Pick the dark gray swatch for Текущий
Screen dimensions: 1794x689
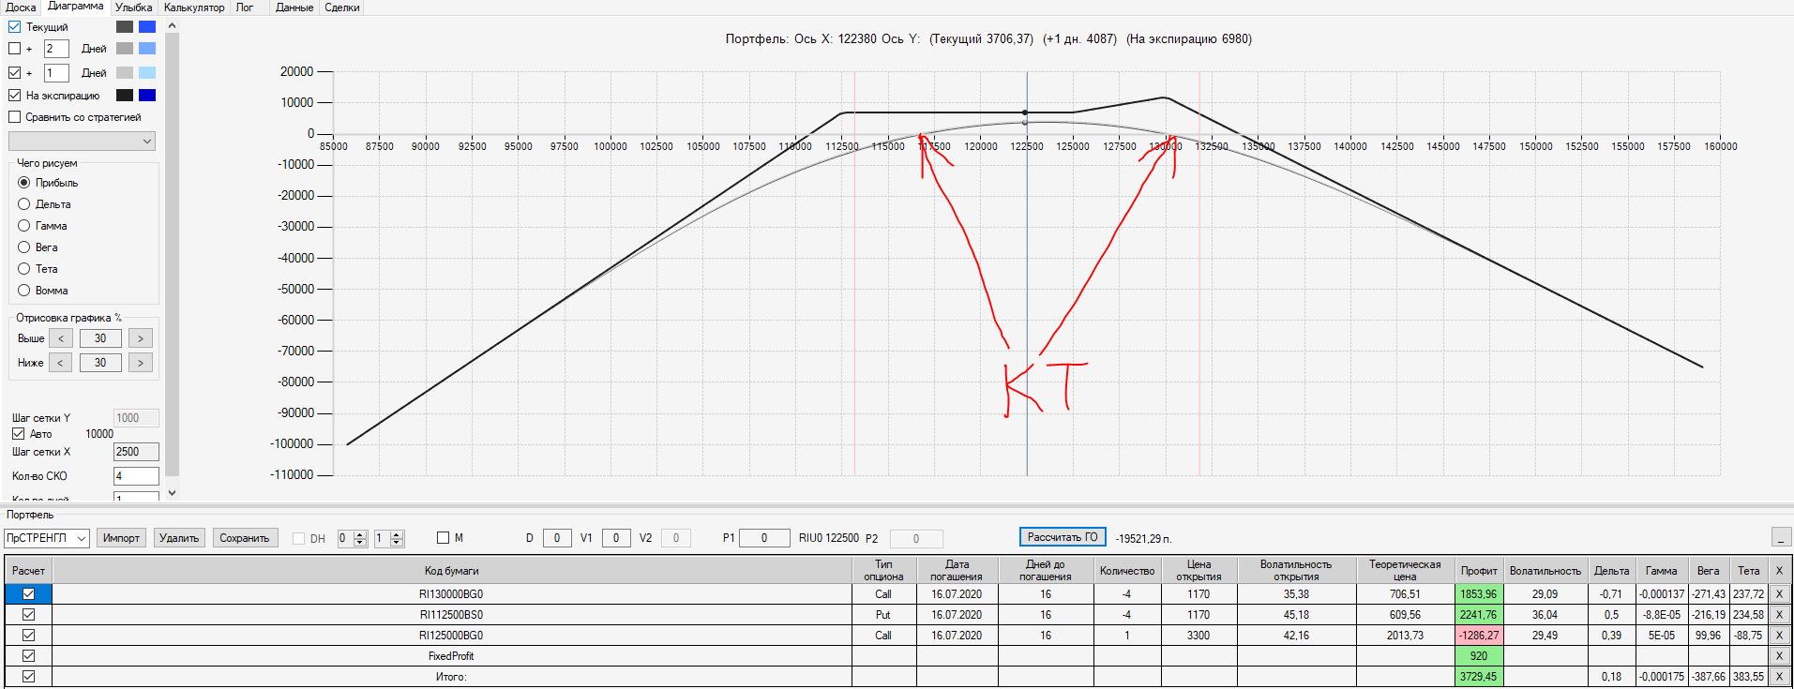(x=125, y=27)
